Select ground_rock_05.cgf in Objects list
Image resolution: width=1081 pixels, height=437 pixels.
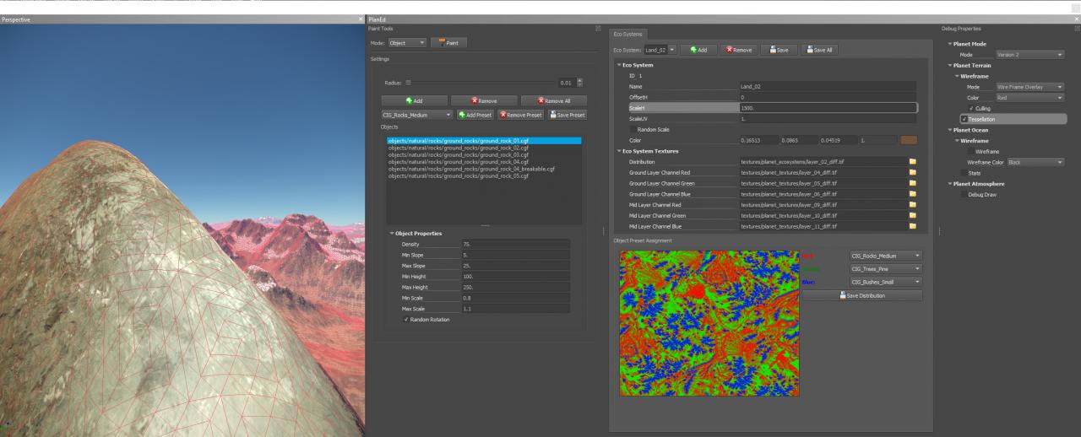(484, 175)
